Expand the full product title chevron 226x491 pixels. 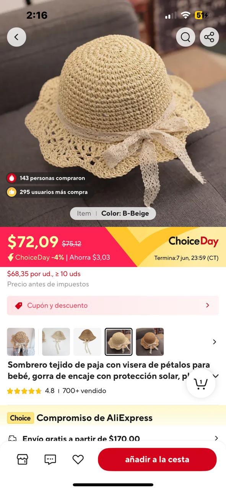coord(216,376)
